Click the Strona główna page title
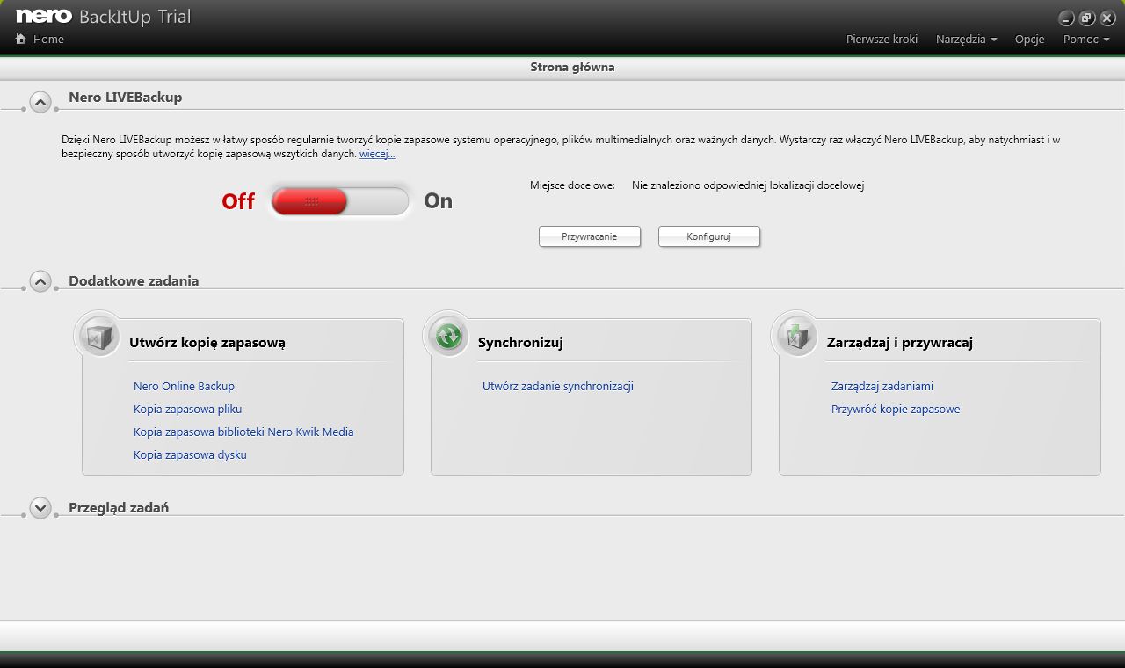 tap(572, 67)
